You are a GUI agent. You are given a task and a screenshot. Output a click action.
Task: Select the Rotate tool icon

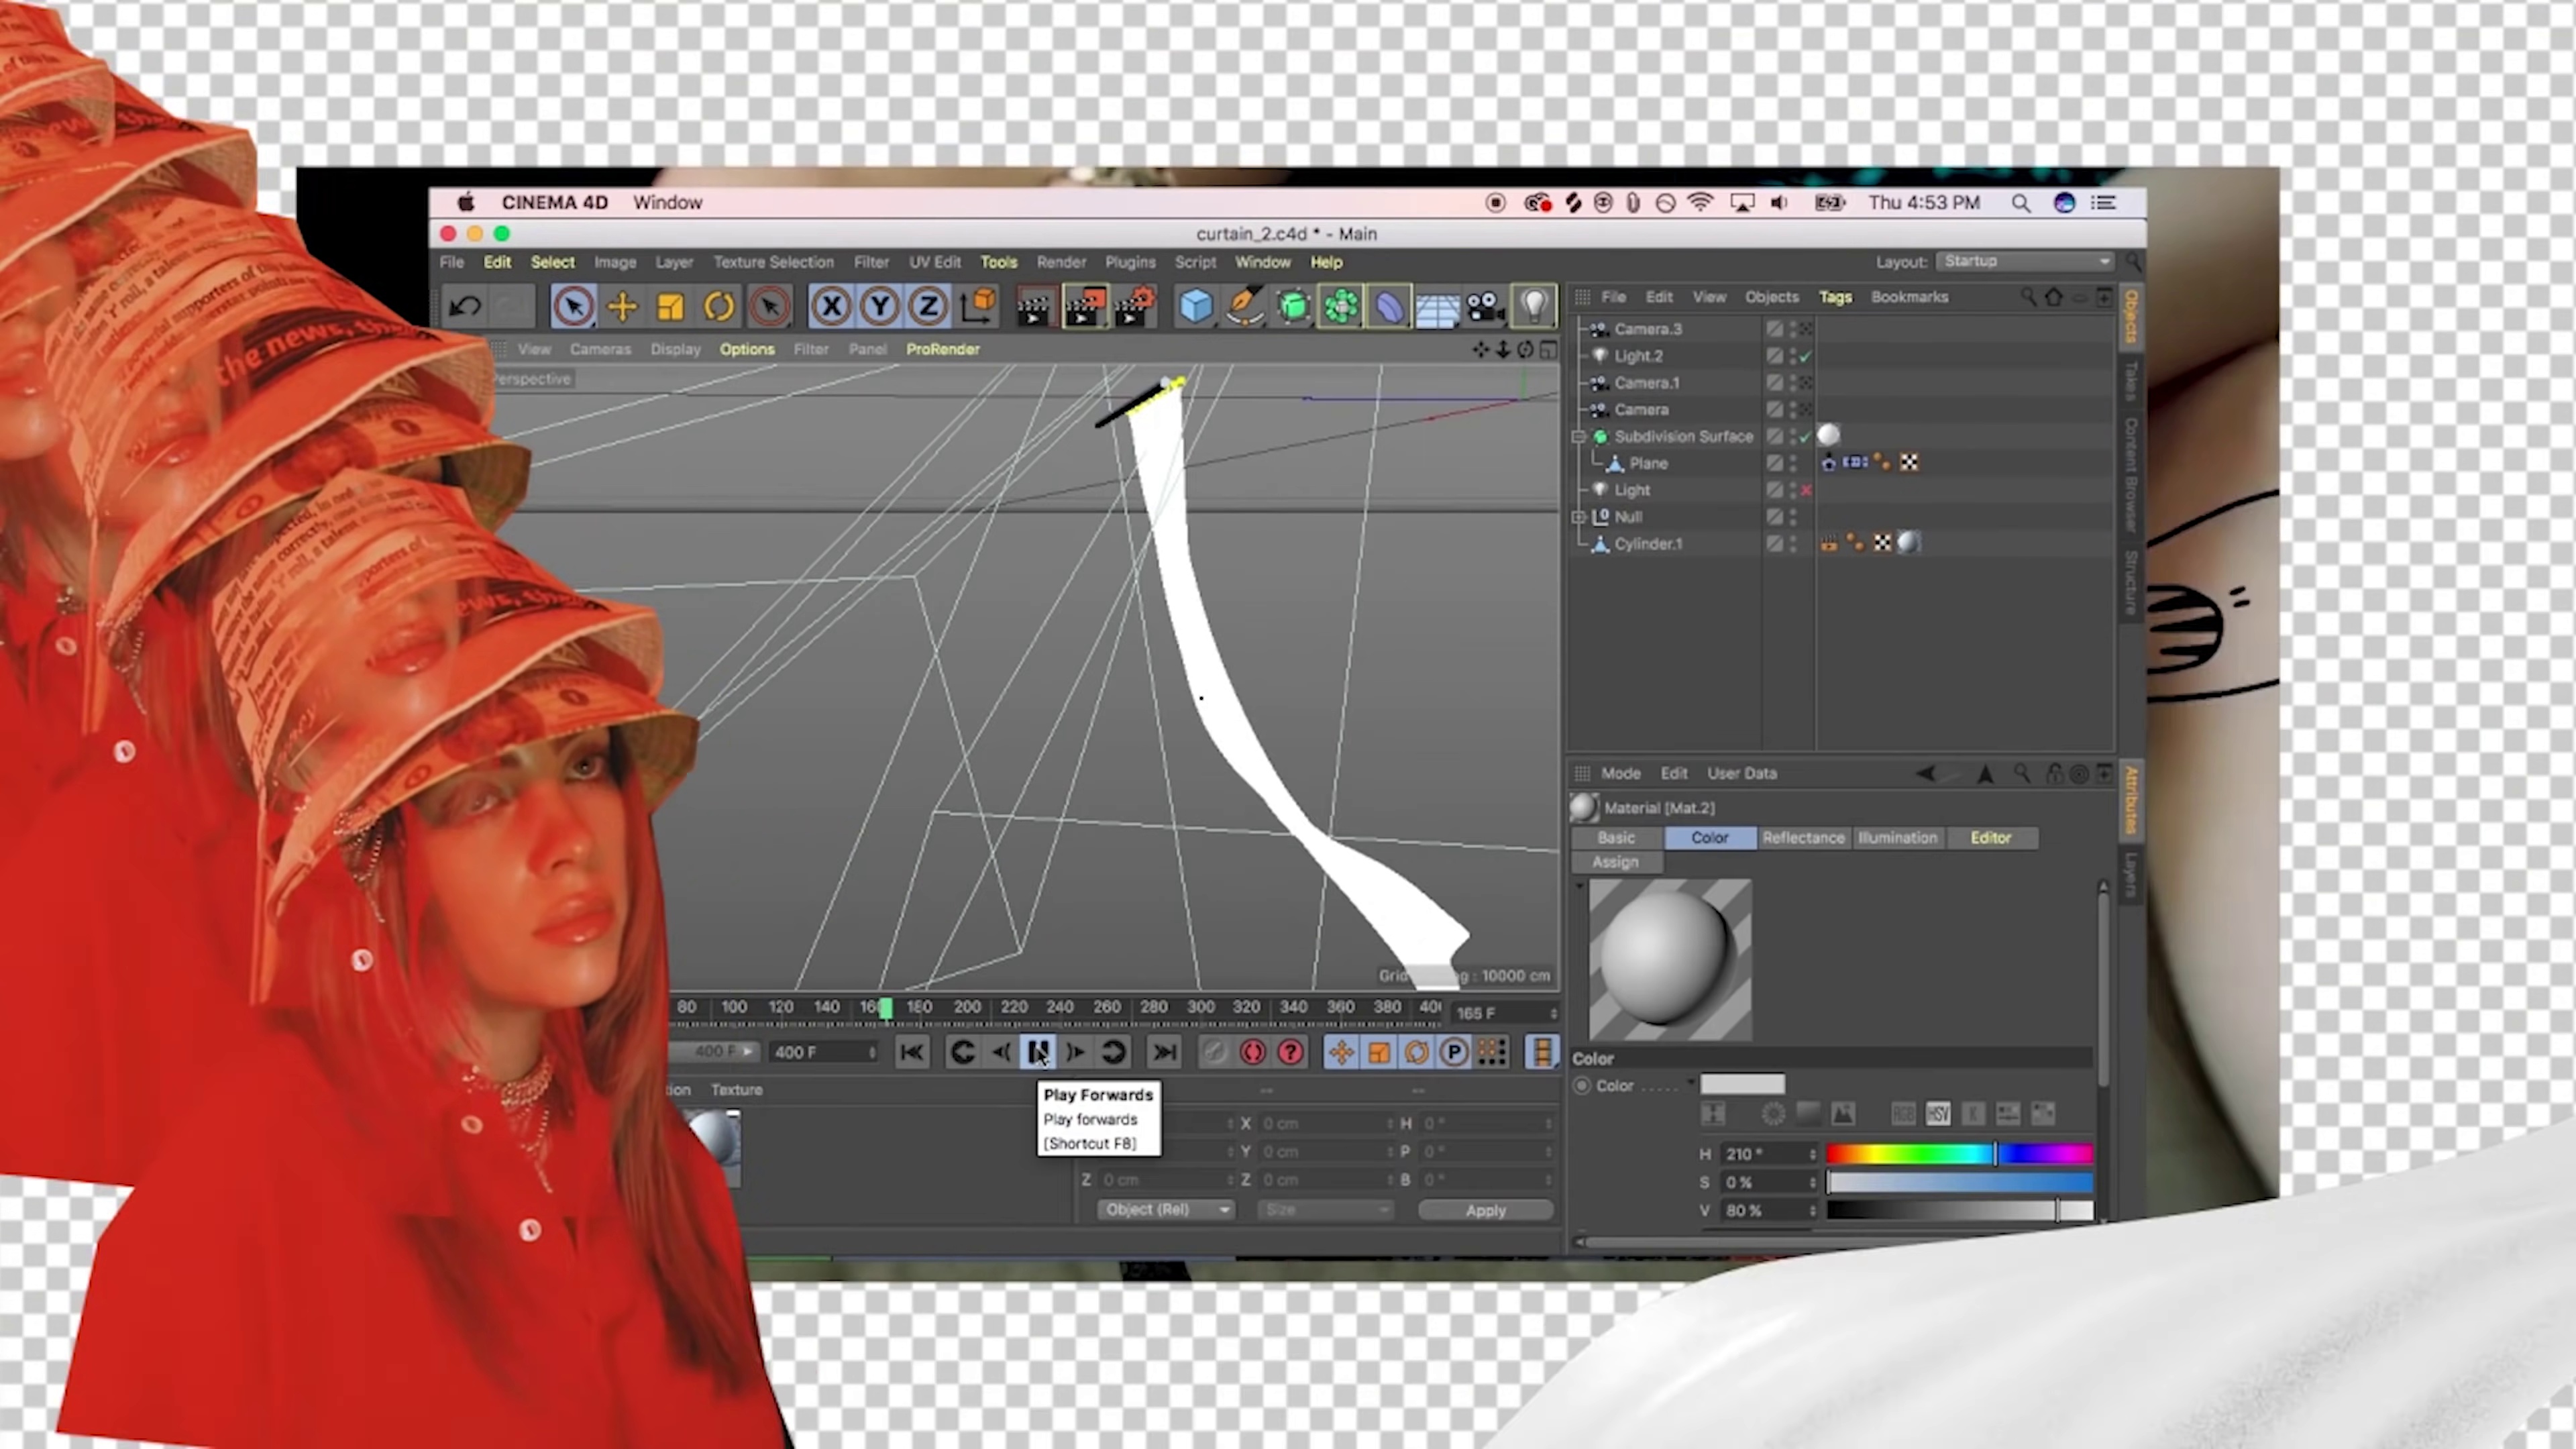[x=718, y=307]
